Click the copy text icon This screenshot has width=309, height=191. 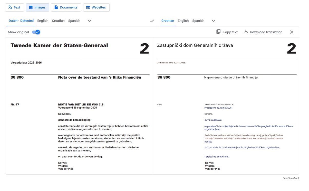pyautogui.click(x=218, y=32)
